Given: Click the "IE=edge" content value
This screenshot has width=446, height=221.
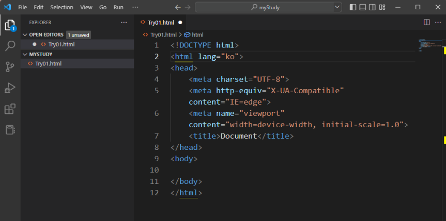Looking at the screenshot, I should pos(246,102).
